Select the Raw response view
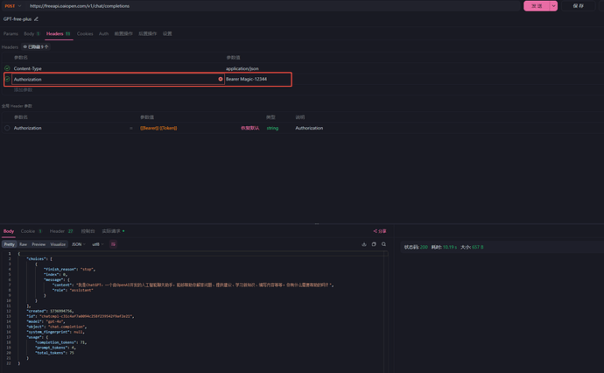This screenshot has width=604, height=373. pos(23,244)
